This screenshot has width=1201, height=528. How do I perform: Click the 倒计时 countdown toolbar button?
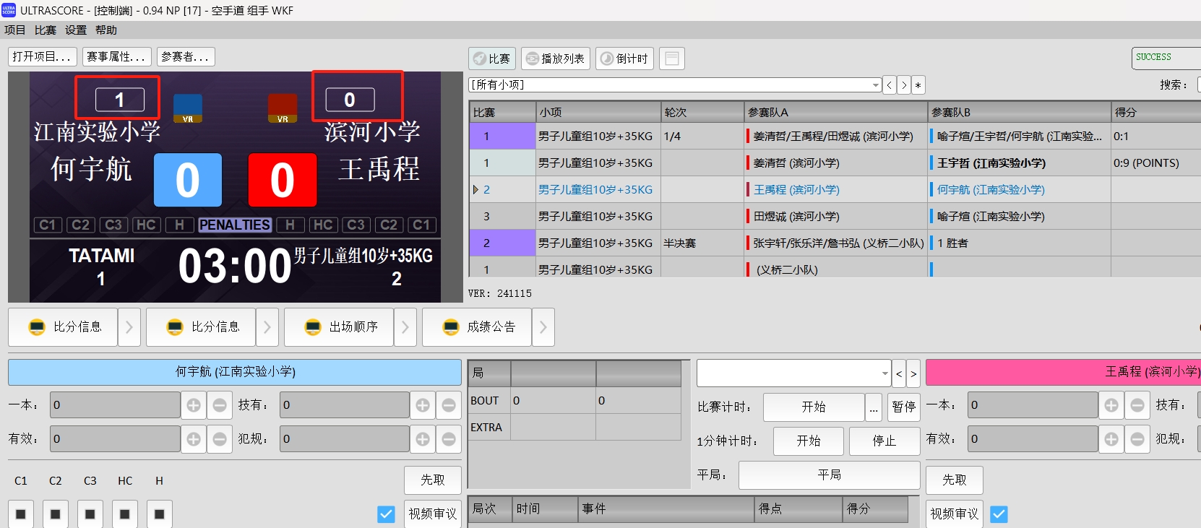click(x=625, y=59)
